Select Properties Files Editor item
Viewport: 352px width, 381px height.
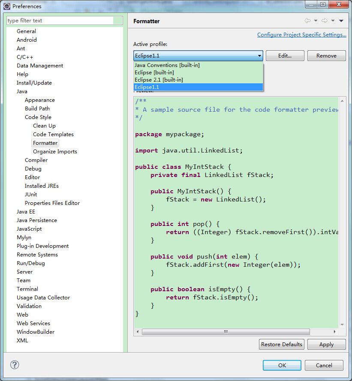pyautogui.click(x=52, y=203)
